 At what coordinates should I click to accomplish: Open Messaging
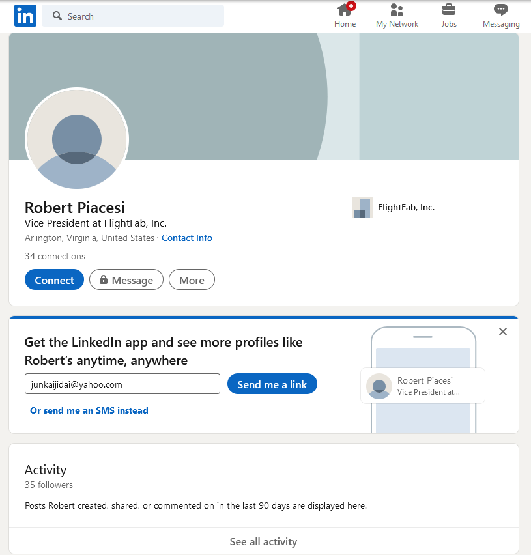coord(501,16)
